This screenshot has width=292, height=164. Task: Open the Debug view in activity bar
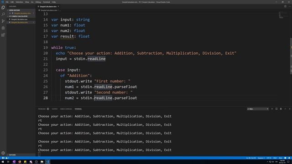(x=3, y=28)
